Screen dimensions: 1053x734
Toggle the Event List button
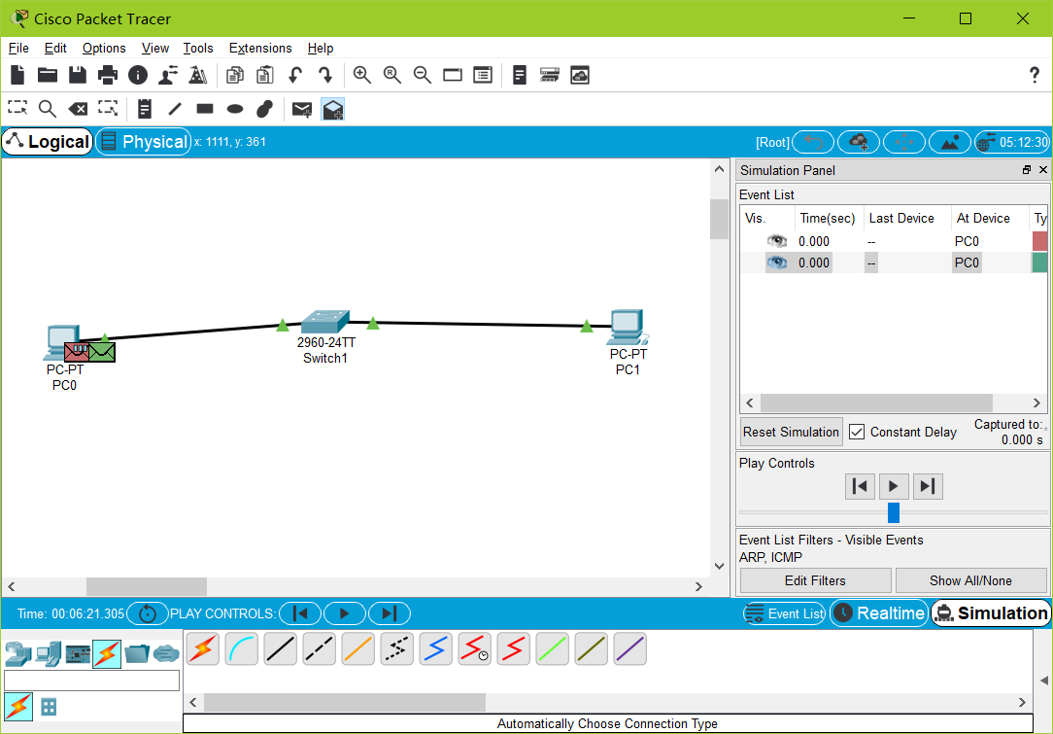coord(784,613)
